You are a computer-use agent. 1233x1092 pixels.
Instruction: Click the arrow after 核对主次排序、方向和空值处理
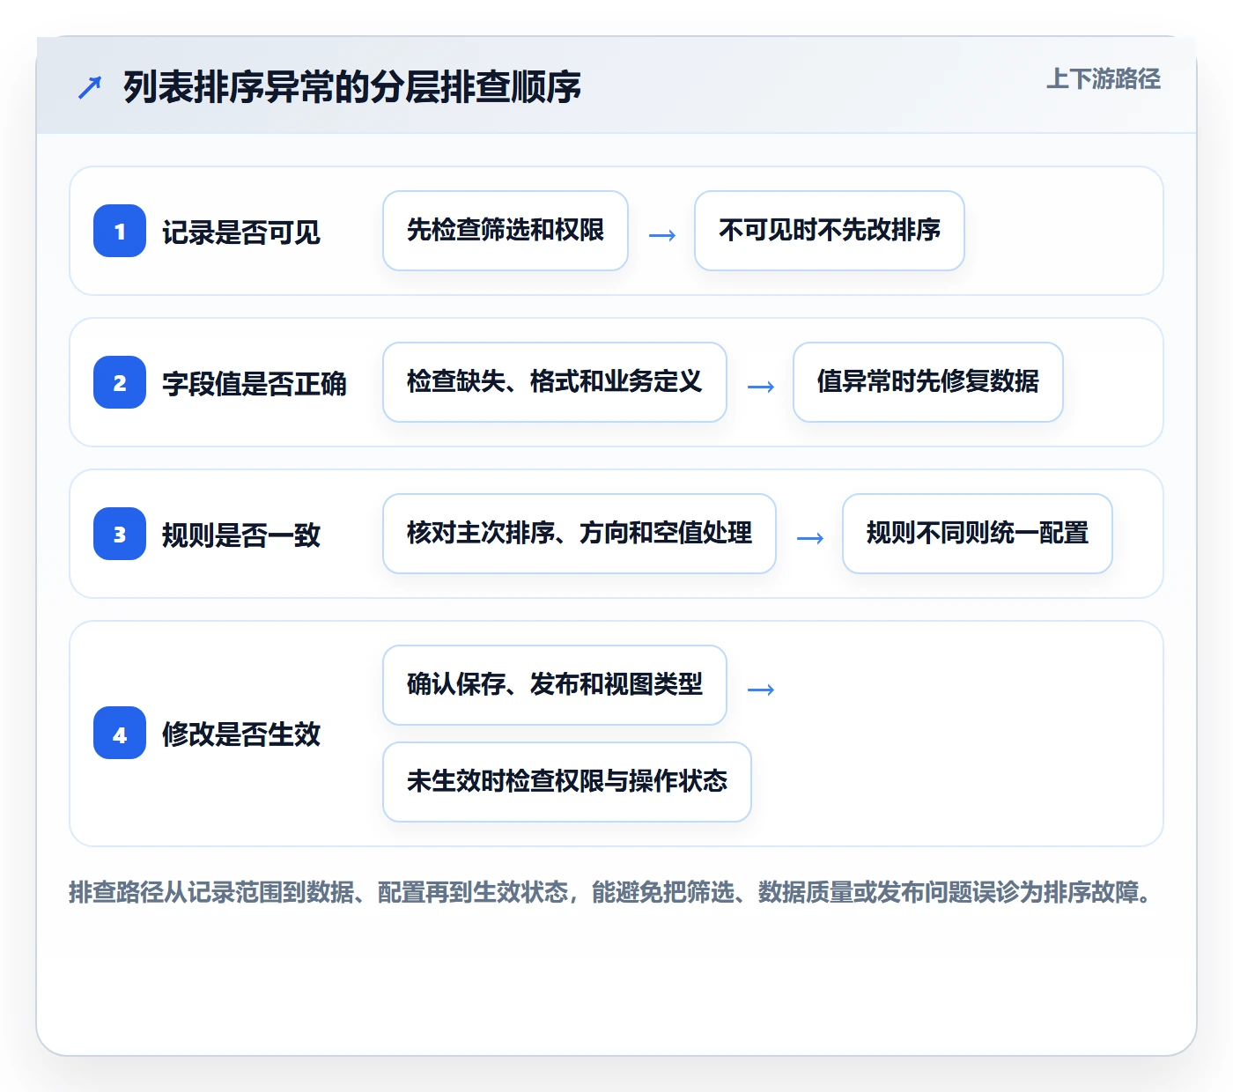coord(810,538)
